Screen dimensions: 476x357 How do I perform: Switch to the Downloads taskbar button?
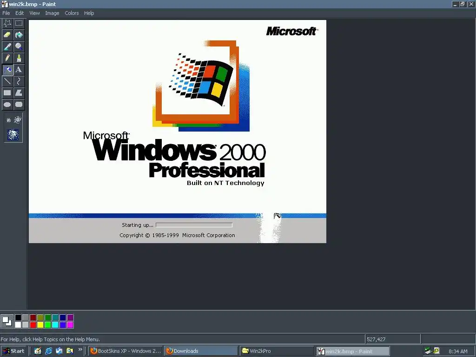pos(201,351)
